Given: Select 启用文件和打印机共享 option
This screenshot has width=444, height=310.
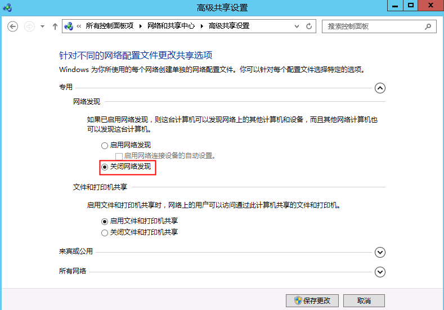Looking at the screenshot, I should click(104, 221).
